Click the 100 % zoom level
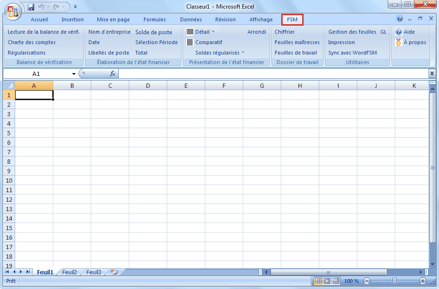This screenshot has height=289, width=439. (351, 281)
